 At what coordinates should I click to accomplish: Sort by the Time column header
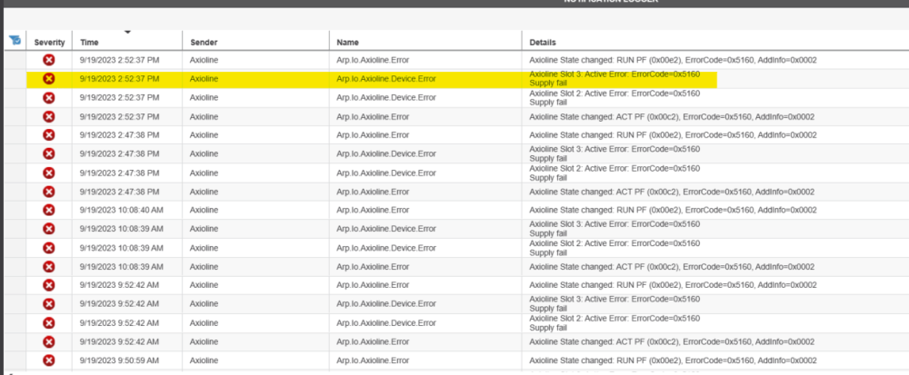(90, 43)
